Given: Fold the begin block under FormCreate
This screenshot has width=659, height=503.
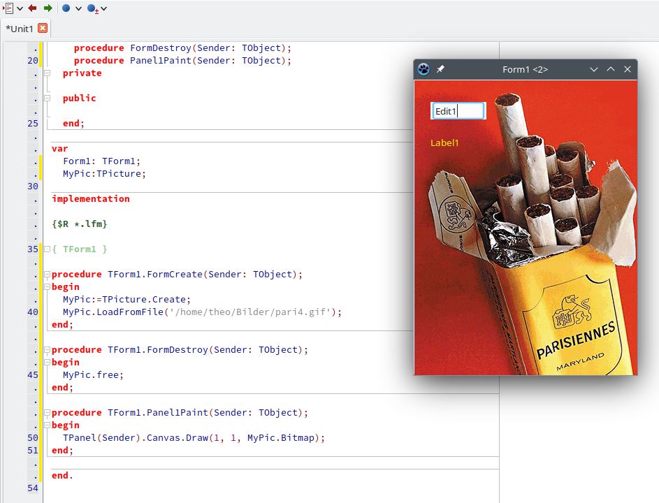Looking at the screenshot, I should (x=48, y=287).
